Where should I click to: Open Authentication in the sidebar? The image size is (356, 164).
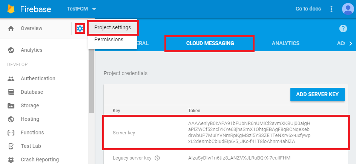coord(38,78)
